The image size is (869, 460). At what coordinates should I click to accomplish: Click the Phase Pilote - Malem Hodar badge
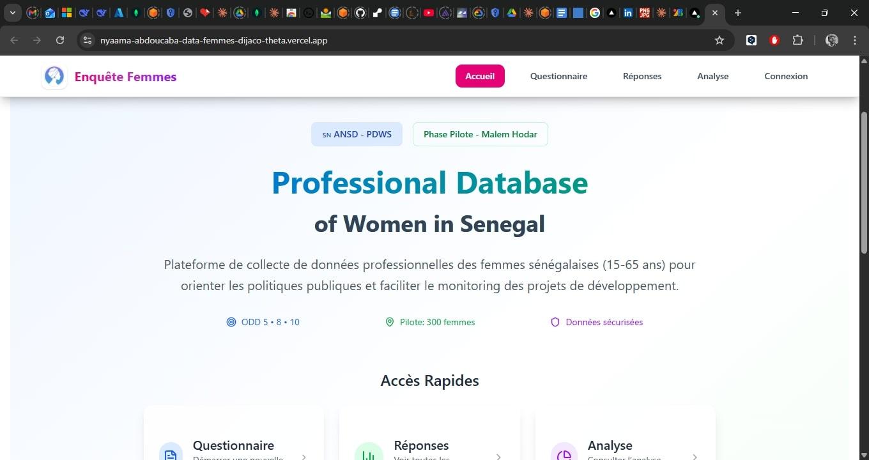(480, 134)
